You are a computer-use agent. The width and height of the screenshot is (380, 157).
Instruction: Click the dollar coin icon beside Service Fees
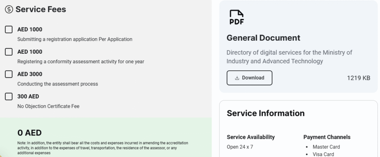pos(9,10)
